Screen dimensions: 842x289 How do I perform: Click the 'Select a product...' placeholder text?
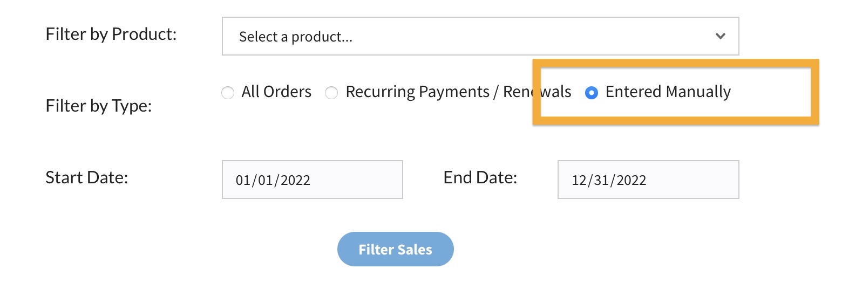coord(295,37)
